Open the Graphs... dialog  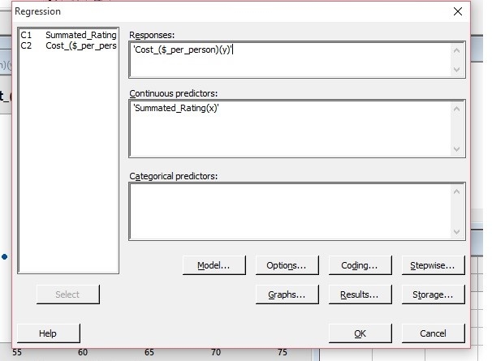pos(287,294)
